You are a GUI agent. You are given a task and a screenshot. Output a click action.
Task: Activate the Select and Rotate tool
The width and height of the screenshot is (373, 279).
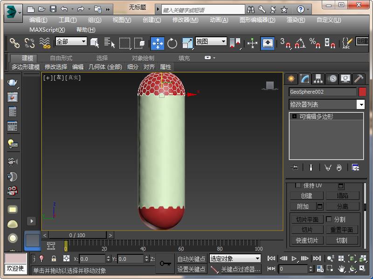(x=172, y=43)
